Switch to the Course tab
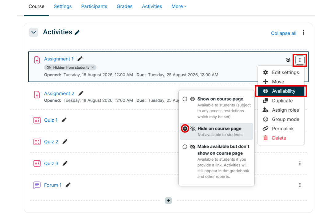 [37, 6]
